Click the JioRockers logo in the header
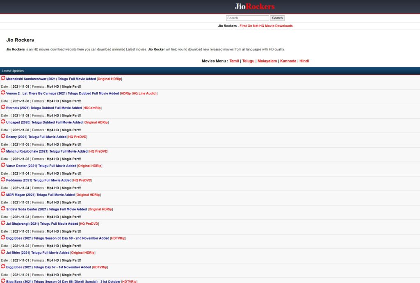The image size is (420, 283). 255,7
